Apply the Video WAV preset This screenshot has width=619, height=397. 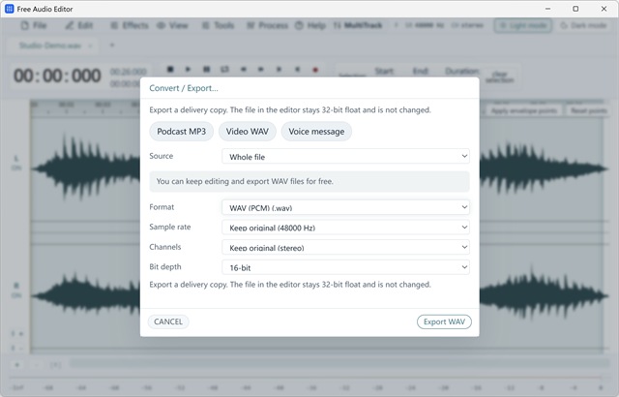point(248,132)
